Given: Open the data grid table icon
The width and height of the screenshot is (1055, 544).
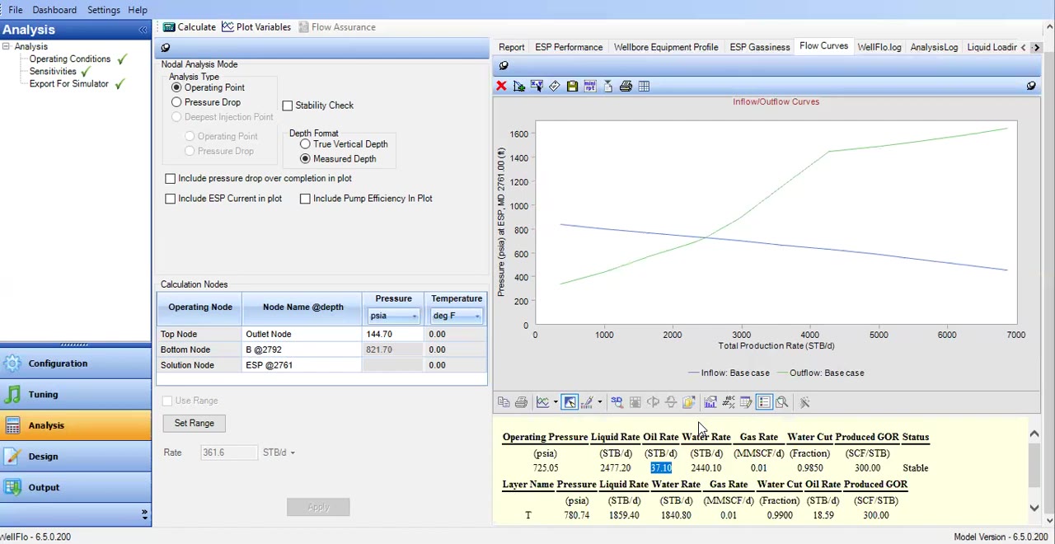Looking at the screenshot, I should (644, 86).
